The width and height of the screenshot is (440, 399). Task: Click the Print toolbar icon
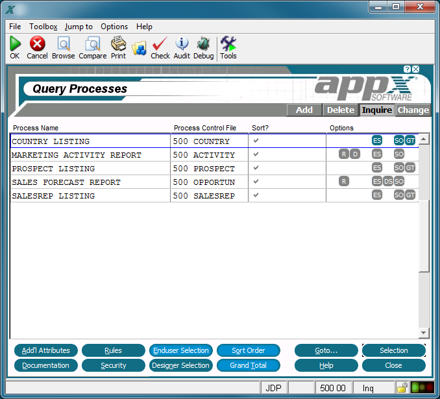(x=118, y=43)
